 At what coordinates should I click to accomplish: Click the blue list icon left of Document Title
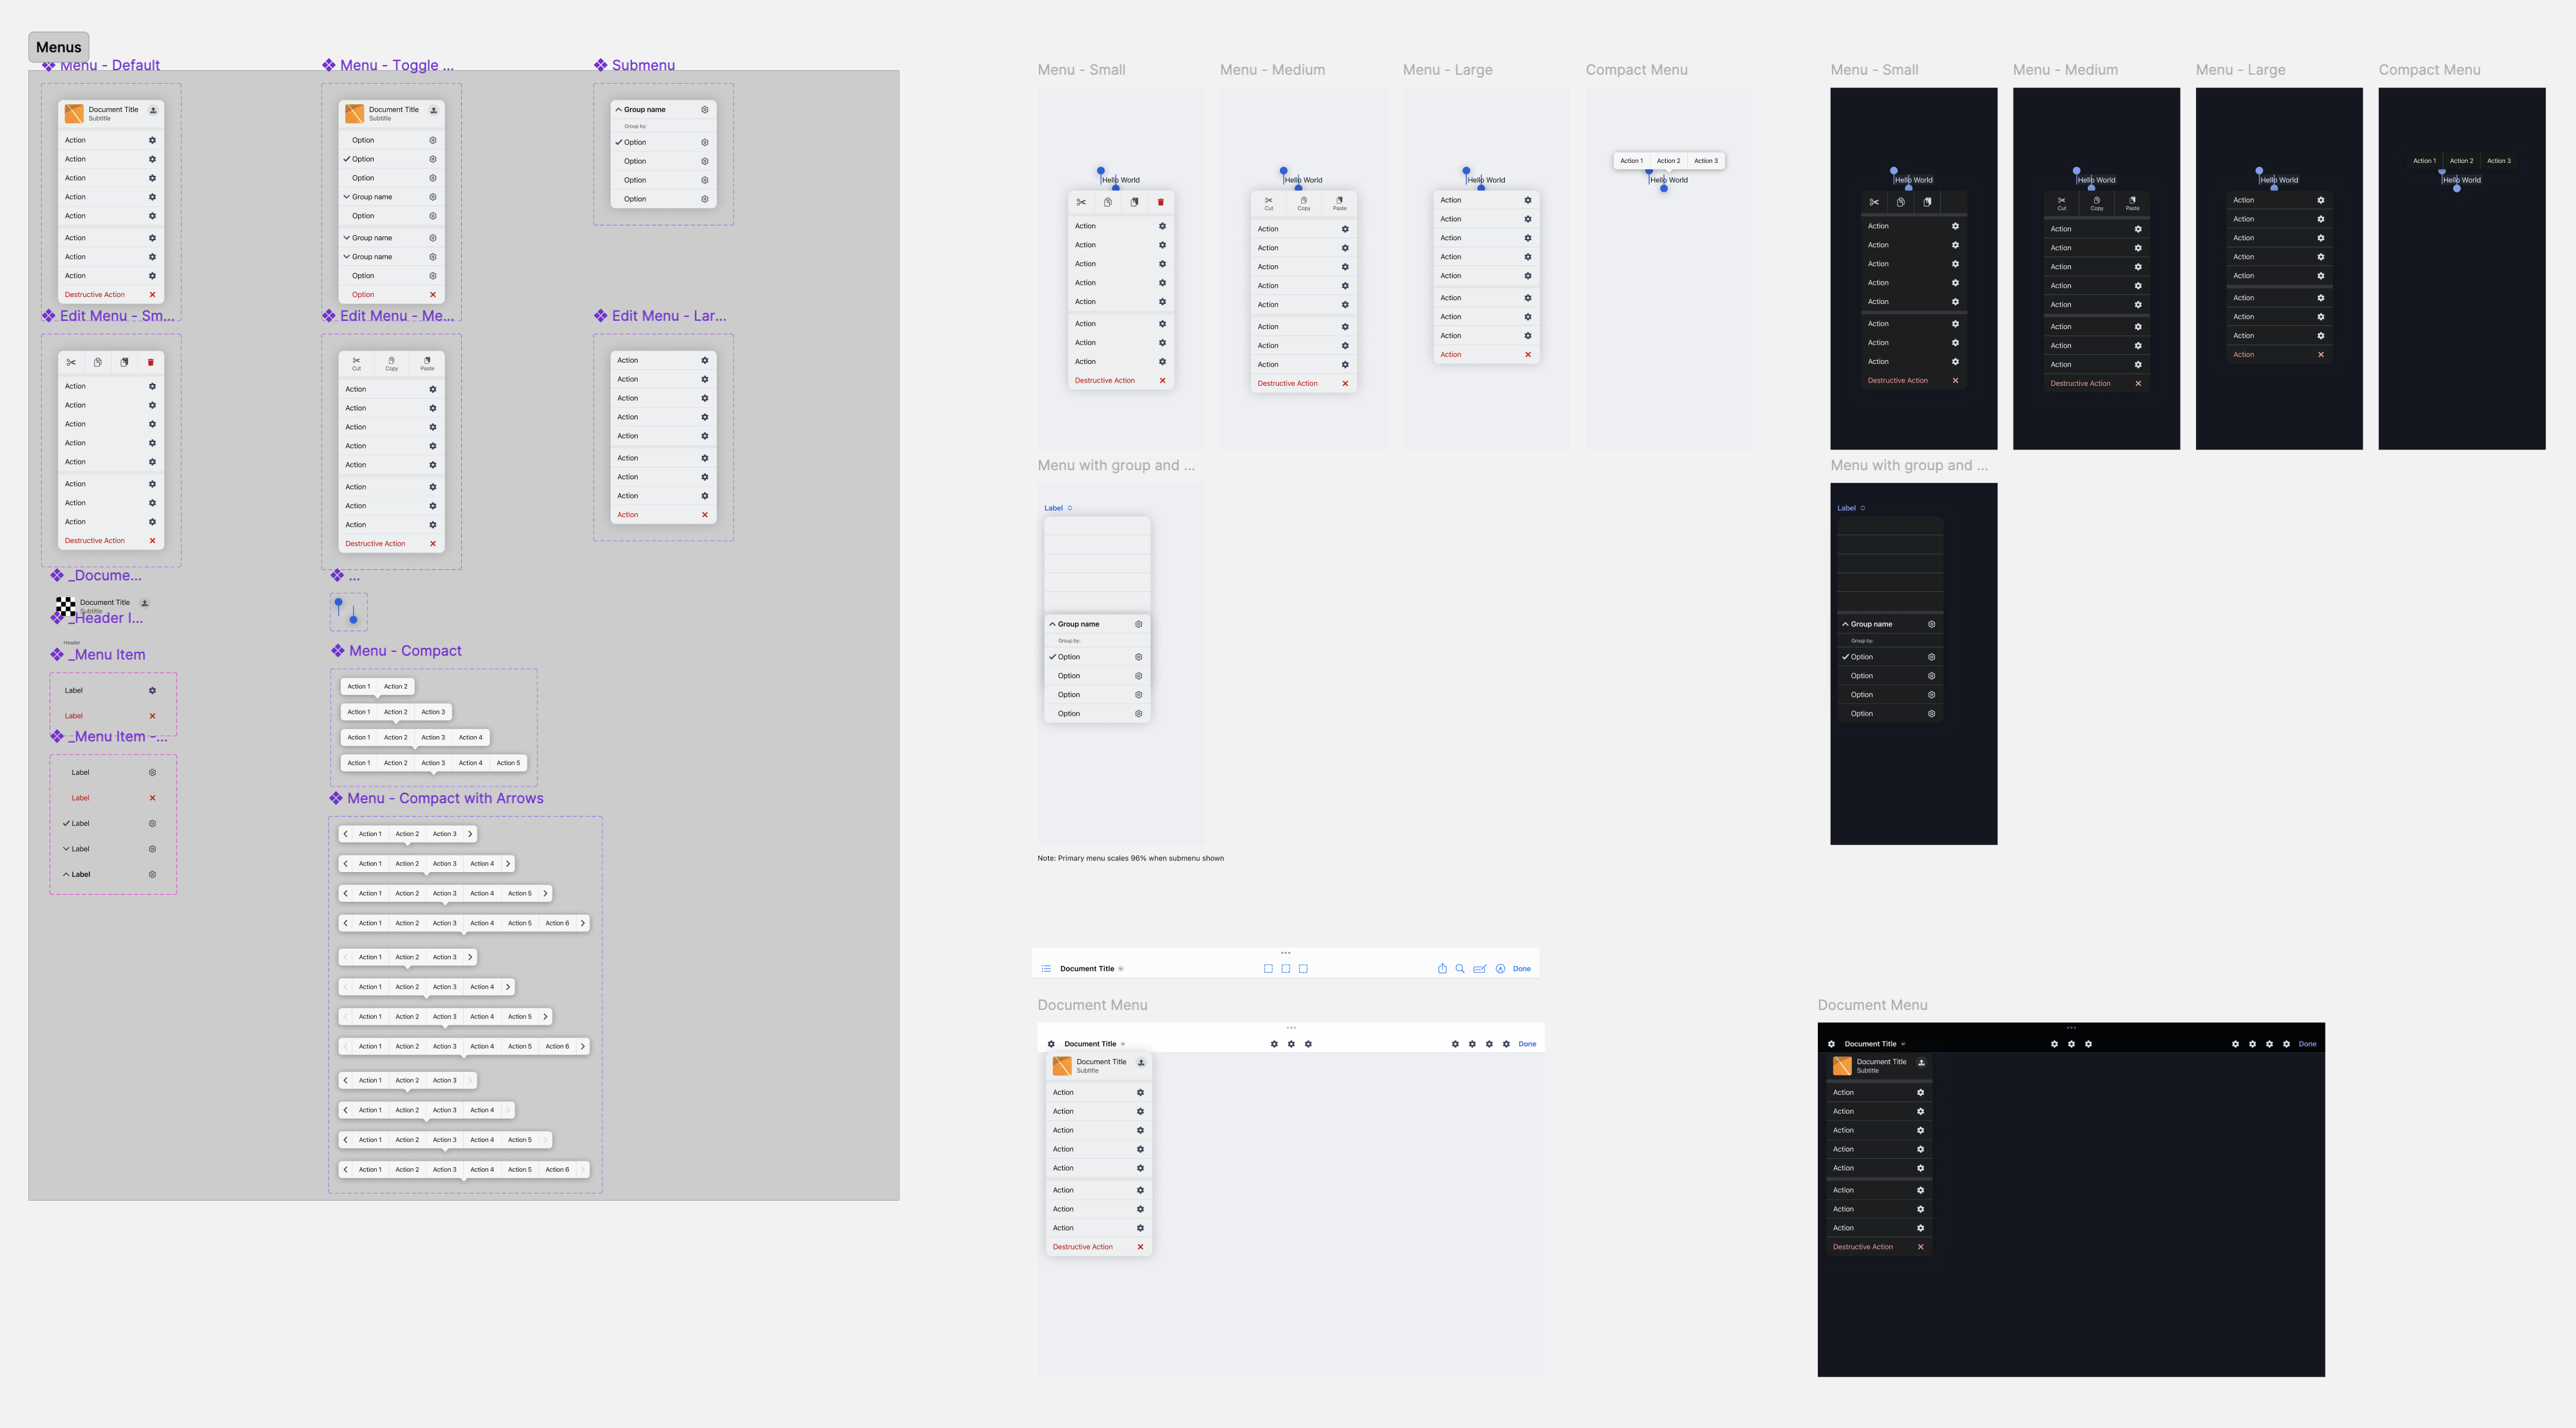[x=1046, y=968]
